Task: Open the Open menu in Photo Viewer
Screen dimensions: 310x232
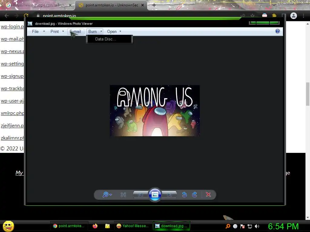Action: 112,31
